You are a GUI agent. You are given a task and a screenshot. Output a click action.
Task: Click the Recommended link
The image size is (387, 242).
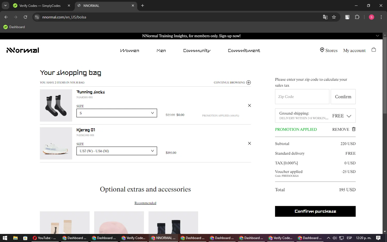point(145,203)
